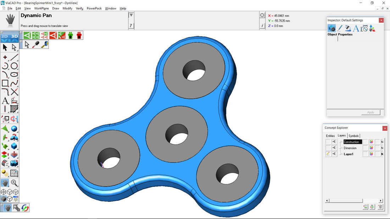Switch to the Symbols tab
This screenshot has height=219, width=390.
pyautogui.click(x=353, y=136)
